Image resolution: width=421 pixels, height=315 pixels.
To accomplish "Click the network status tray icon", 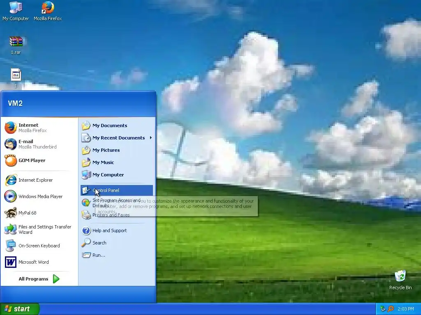I will pyautogui.click(x=383, y=309).
